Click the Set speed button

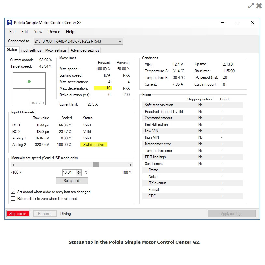(x=72, y=180)
